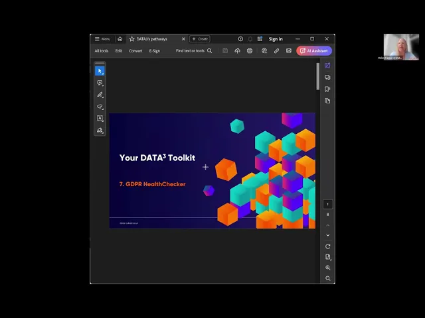Click the 'Your DATA3 Toolkit' slide title
The image size is (425, 318).
[157, 158]
